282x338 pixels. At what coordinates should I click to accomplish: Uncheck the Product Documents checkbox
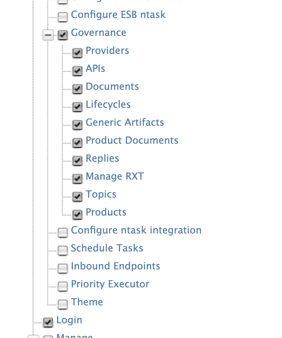click(77, 143)
